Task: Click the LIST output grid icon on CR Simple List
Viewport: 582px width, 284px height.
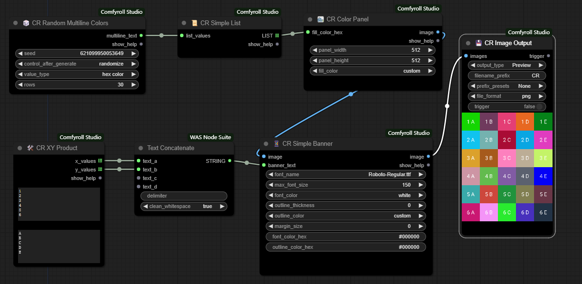Action: tap(277, 36)
